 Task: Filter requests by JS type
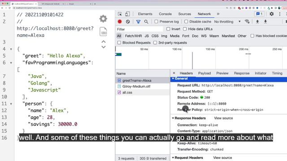coord(147,36)
